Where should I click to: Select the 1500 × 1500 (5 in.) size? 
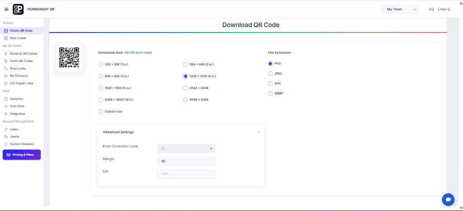point(100,88)
